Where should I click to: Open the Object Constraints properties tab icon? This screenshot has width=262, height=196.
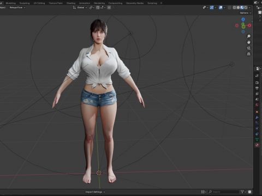(257, 134)
